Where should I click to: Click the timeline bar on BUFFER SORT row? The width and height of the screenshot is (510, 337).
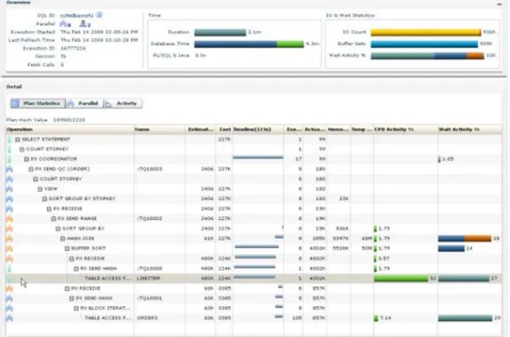tap(257, 247)
